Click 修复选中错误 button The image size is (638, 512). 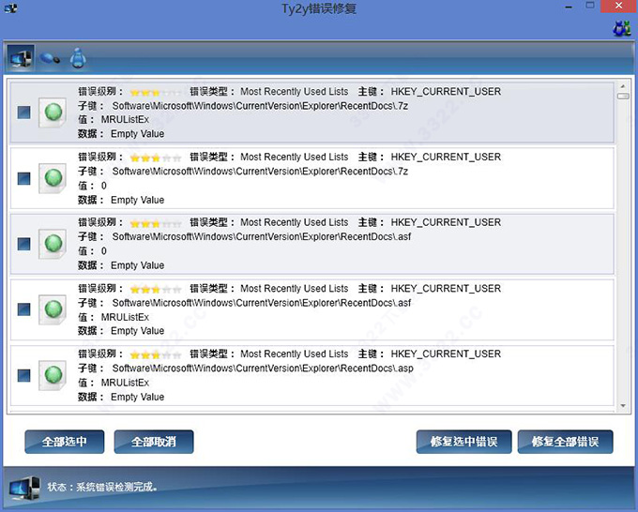(463, 442)
